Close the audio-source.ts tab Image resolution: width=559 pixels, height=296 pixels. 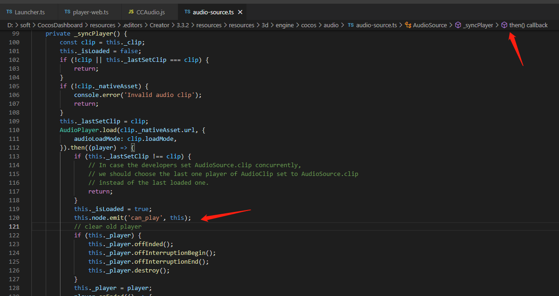tap(240, 12)
